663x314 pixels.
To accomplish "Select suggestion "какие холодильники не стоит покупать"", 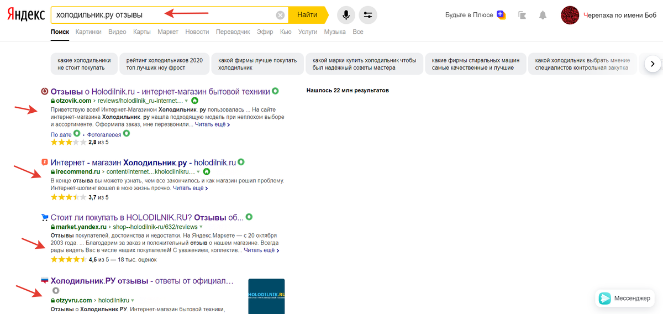I will [84, 64].
